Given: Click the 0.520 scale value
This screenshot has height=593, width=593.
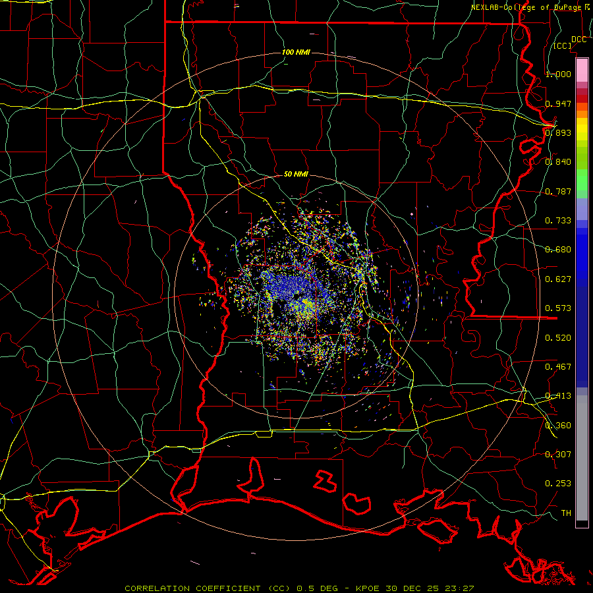Looking at the screenshot, I should tap(558, 338).
